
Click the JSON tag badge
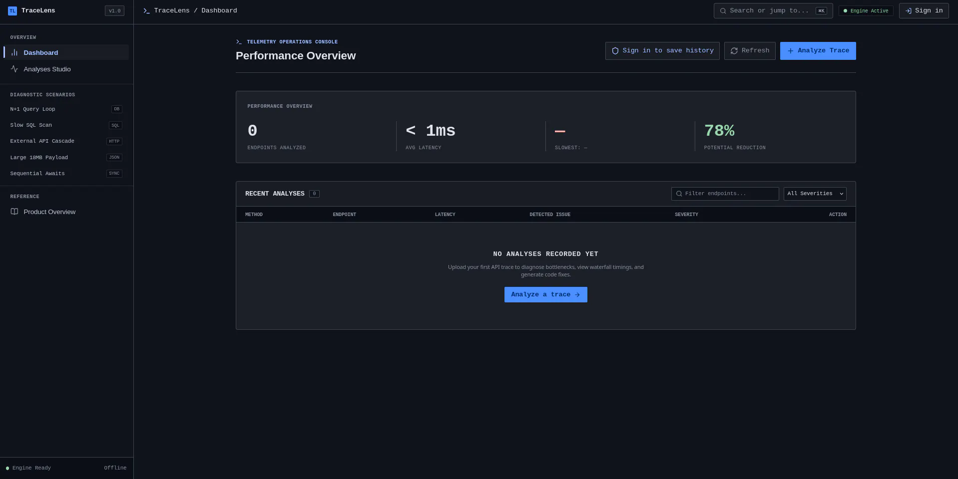[114, 158]
